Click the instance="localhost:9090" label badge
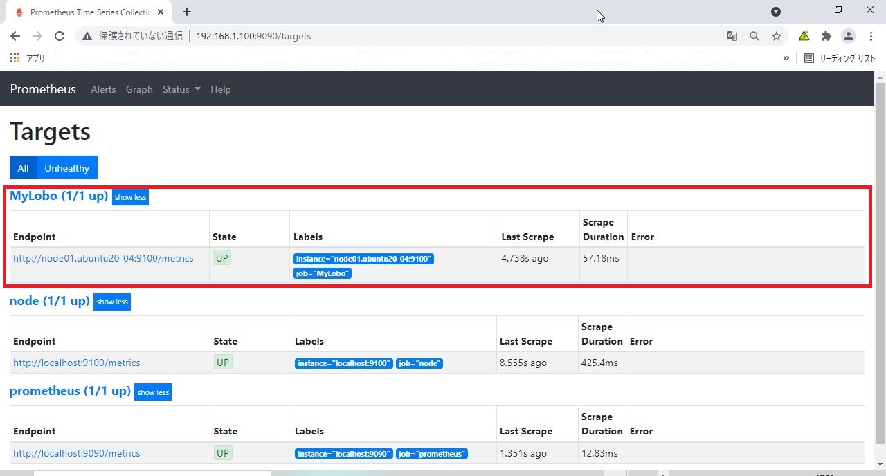 pyautogui.click(x=344, y=454)
